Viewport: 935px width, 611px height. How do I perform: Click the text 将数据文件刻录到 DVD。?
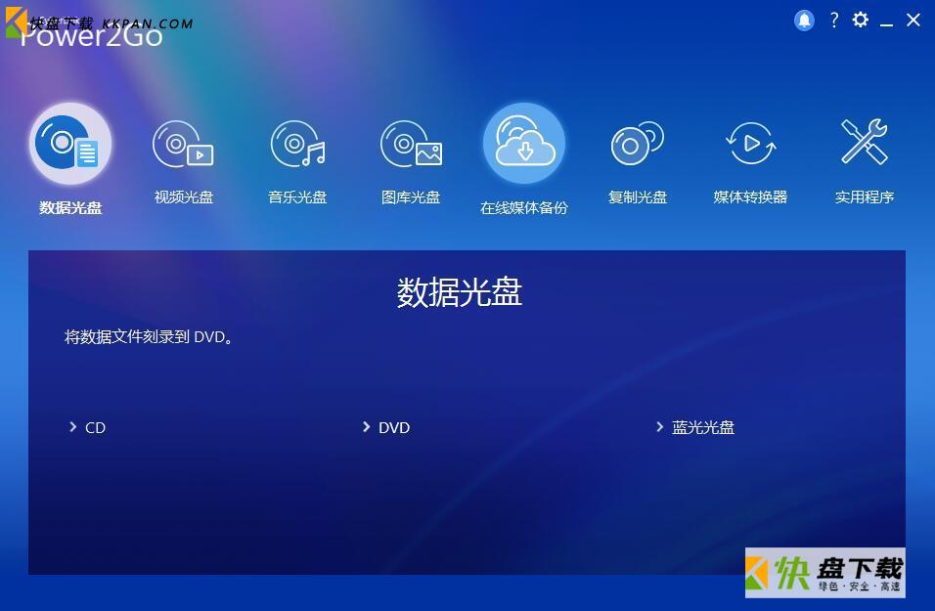(149, 337)
